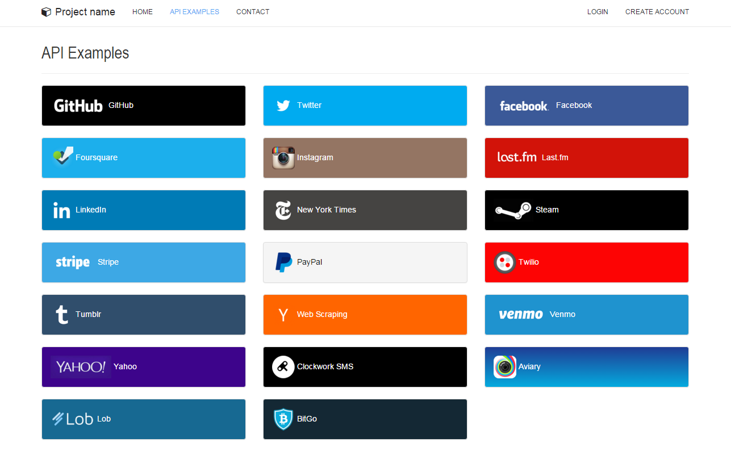
Task: Click the venmo wordmark logo
Action: 521,315
